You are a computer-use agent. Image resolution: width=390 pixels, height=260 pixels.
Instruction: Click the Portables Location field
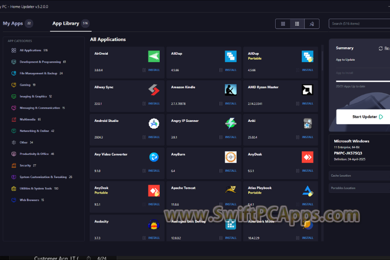click(360, 188)
